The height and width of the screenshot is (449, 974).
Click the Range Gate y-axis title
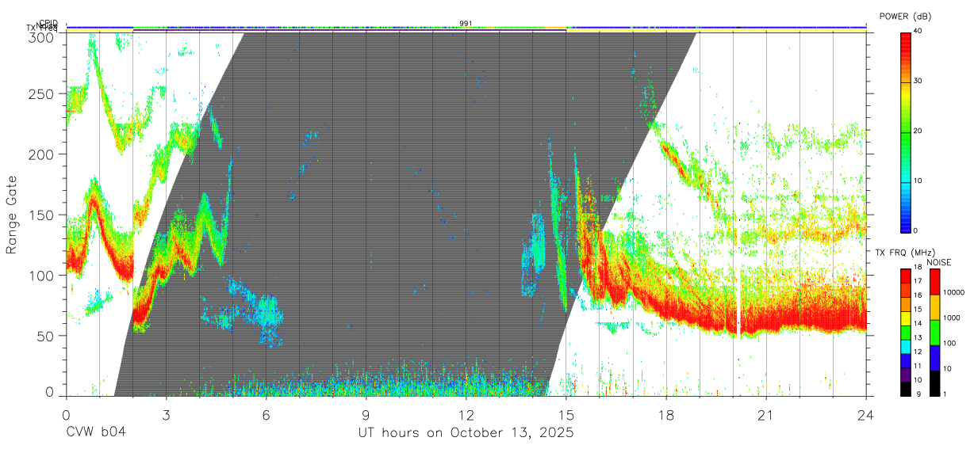pyautogui.click(x=12, y=215)
